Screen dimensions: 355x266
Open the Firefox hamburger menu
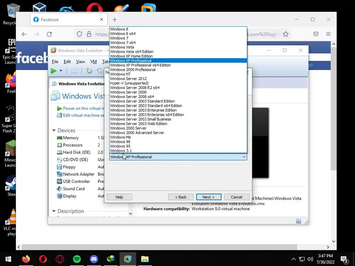(x=328, y=34)
